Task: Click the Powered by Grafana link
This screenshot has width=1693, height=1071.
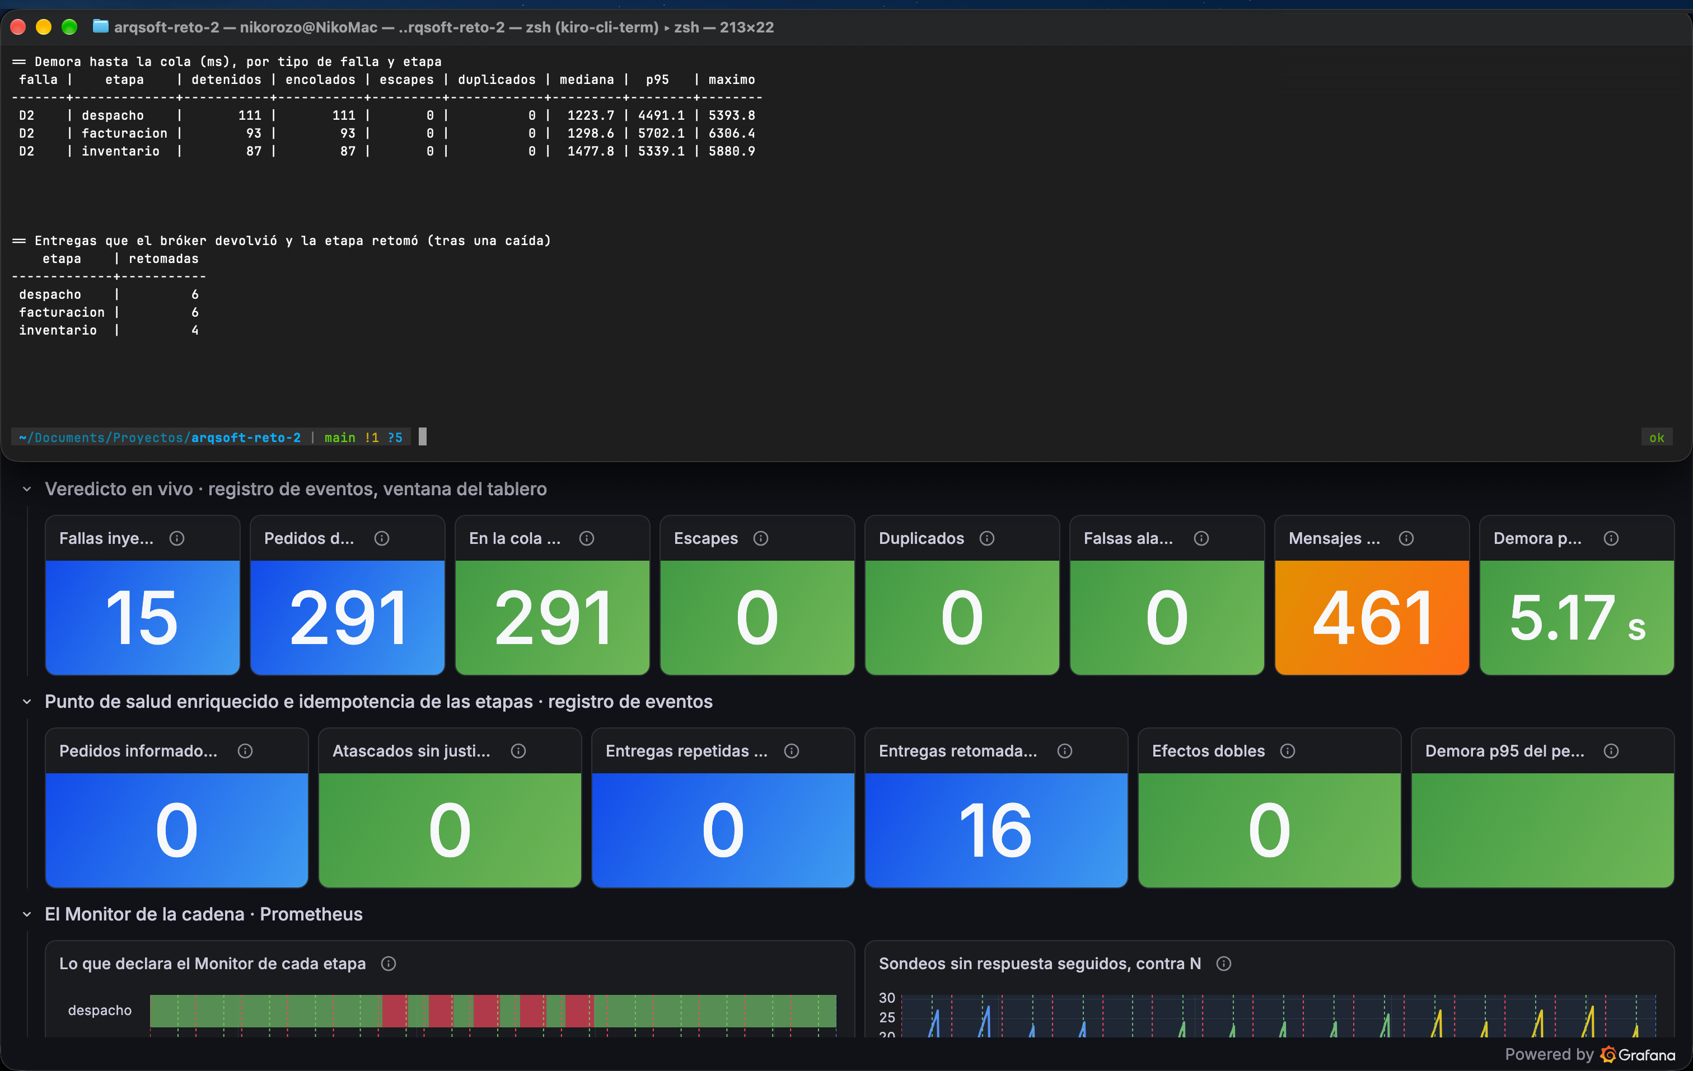Action: 1589,1054
